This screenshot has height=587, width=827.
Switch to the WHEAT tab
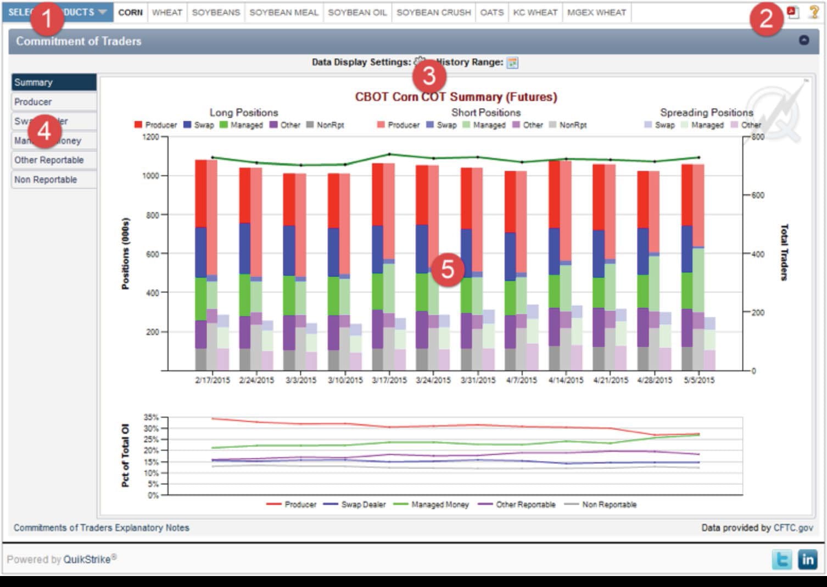(167, 12)
